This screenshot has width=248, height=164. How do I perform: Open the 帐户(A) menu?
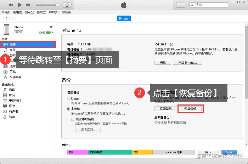pos(53,12)
